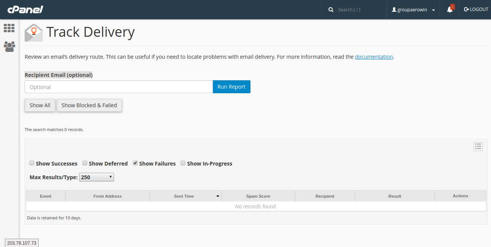Click the table settings list icon
The height and width of the screenshot is (247, 491).
pyautogui.click(x=478, y=147)
